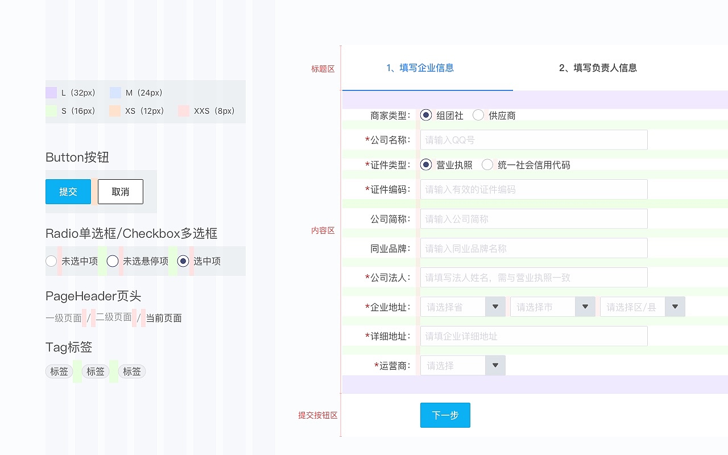
Task: Select 营业执照 certificate type
Action: coord(425,164)
